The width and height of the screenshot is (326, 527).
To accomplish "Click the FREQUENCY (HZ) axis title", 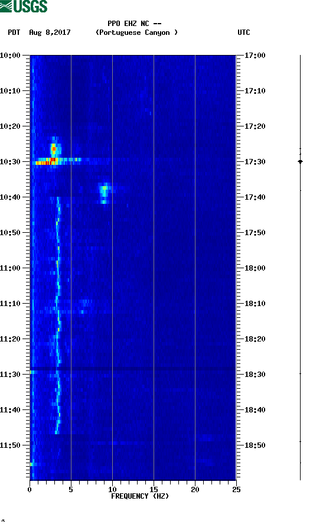I will pyautogui.click(x=140, y=496).
